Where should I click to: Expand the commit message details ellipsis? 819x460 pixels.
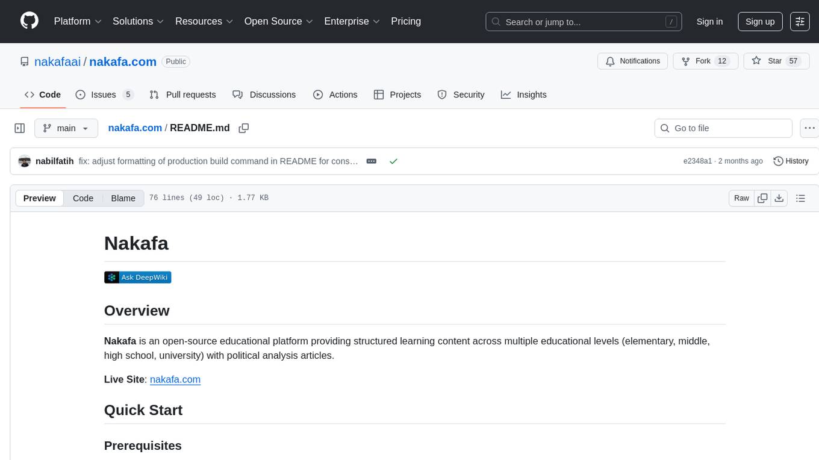[x=372, y=161]
